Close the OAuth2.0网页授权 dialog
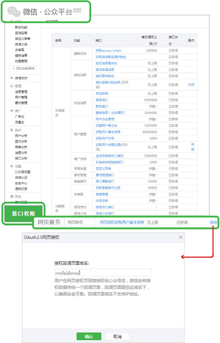Viewport: 220px width, 343px height. (180, 237)
